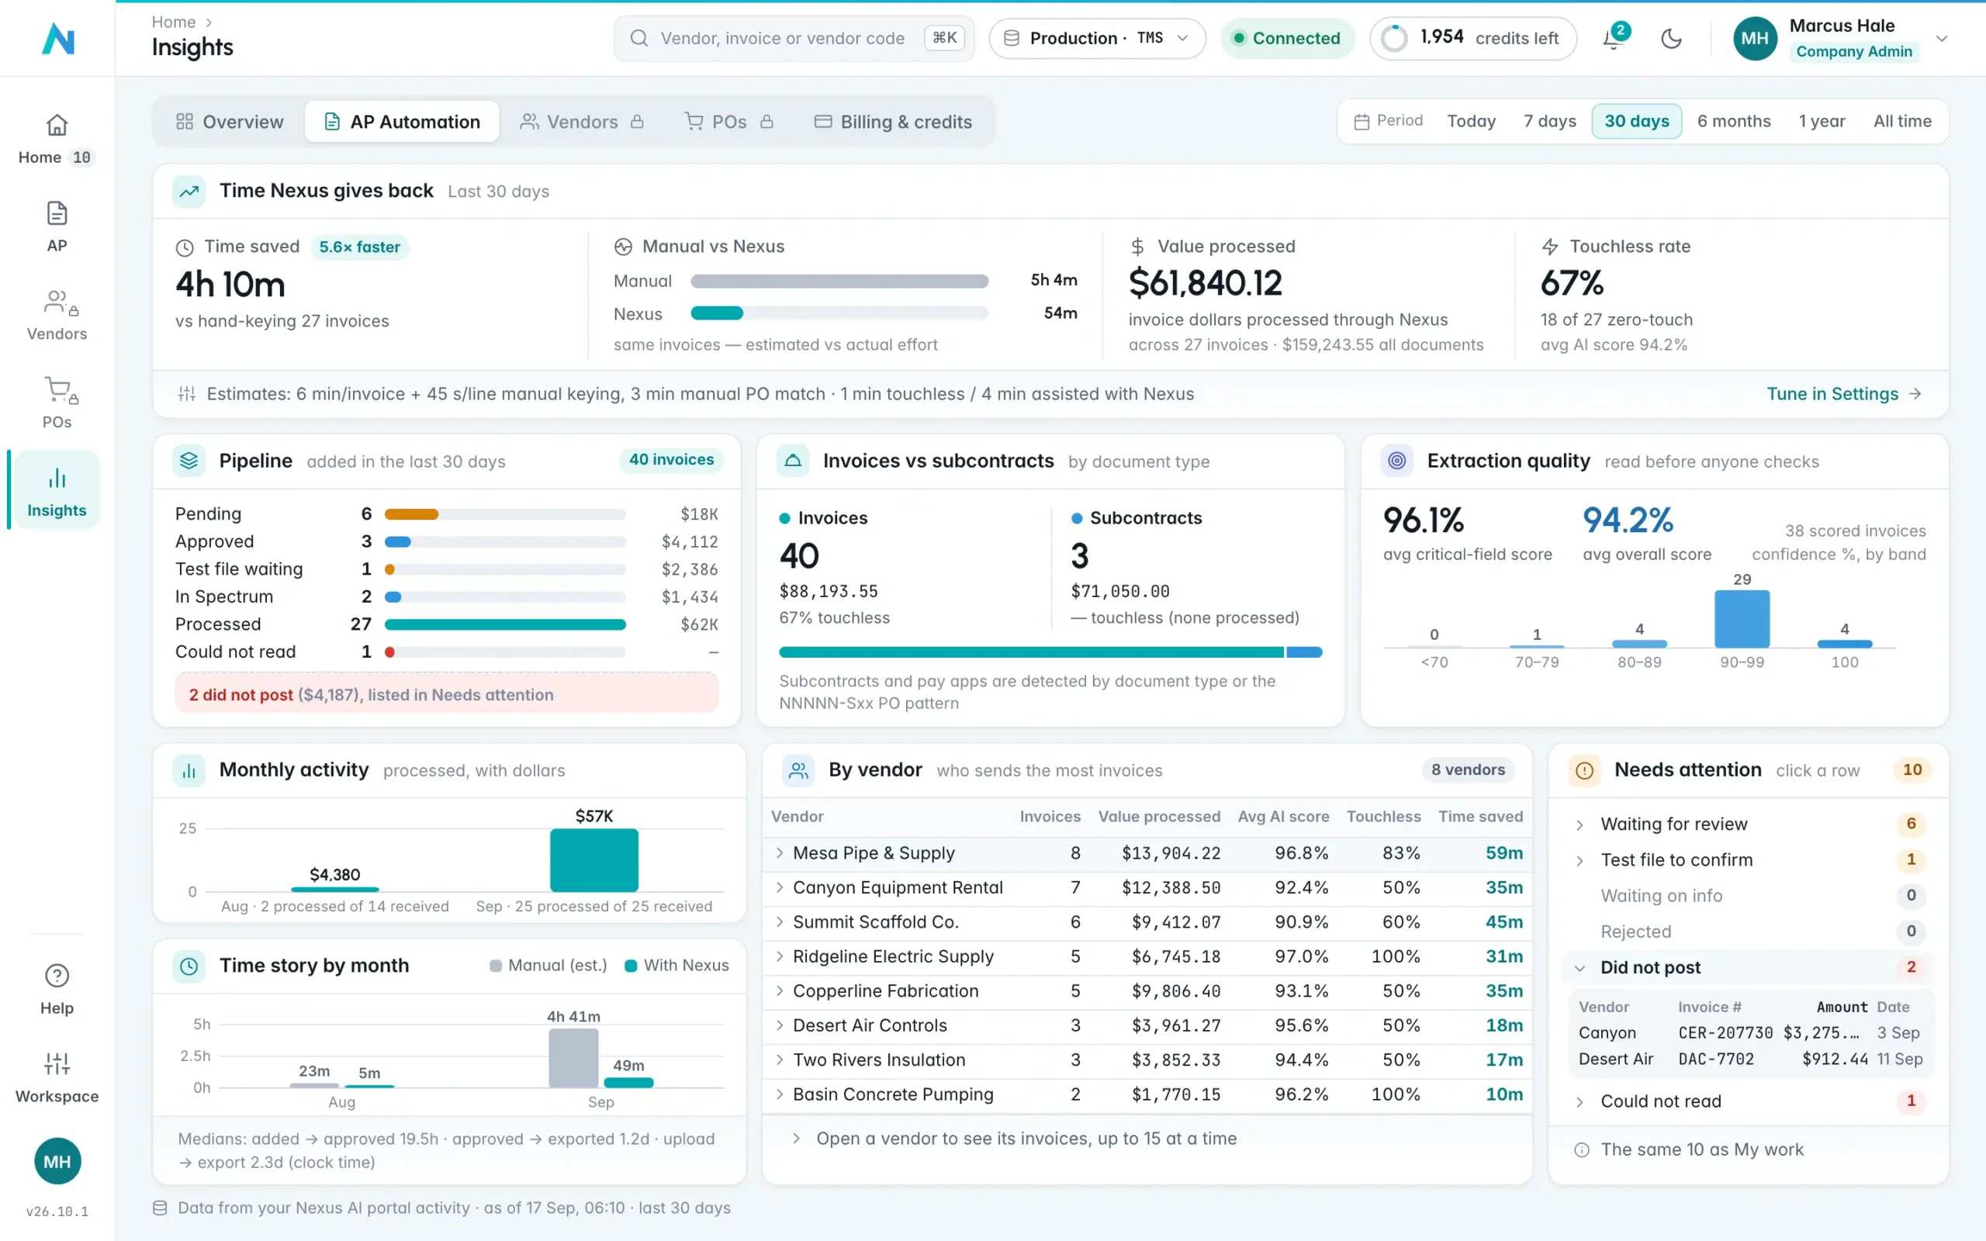Open the locked Vendors tab
1986x1241 pixels.
tap(582, 123)
